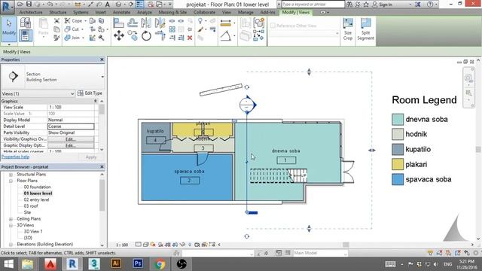Select the 03 roof floor plan
Image resolution: width=482 pixels, height=271 pixels.
click(31, 206)
